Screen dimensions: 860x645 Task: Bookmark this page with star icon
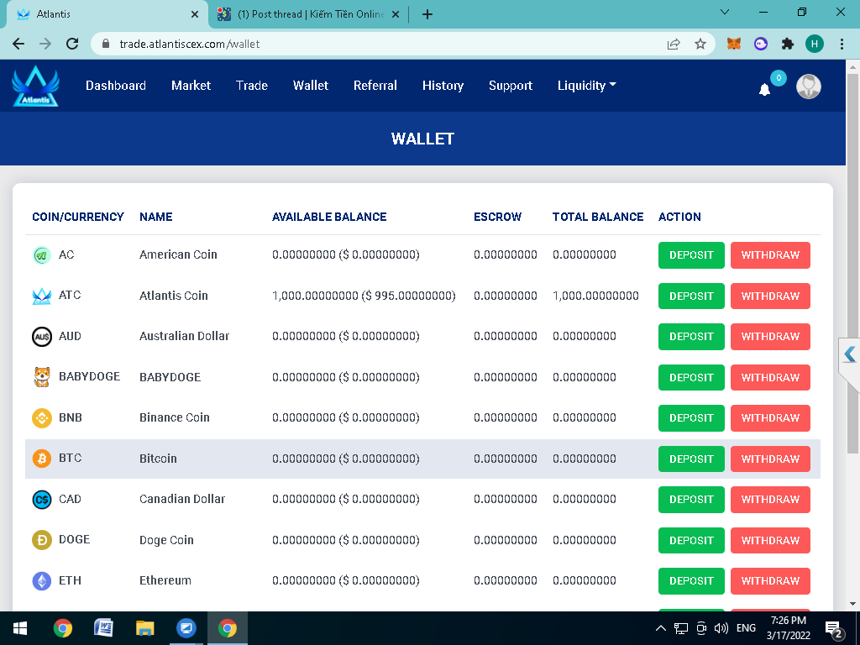(700, 44)
